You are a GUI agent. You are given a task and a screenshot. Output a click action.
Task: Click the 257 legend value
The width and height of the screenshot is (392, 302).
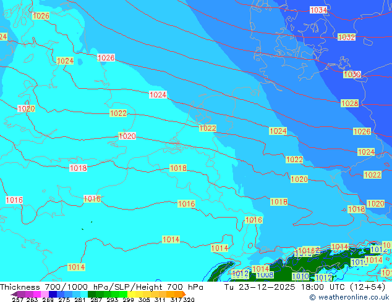pyautogui.click(x=17, y=300)
